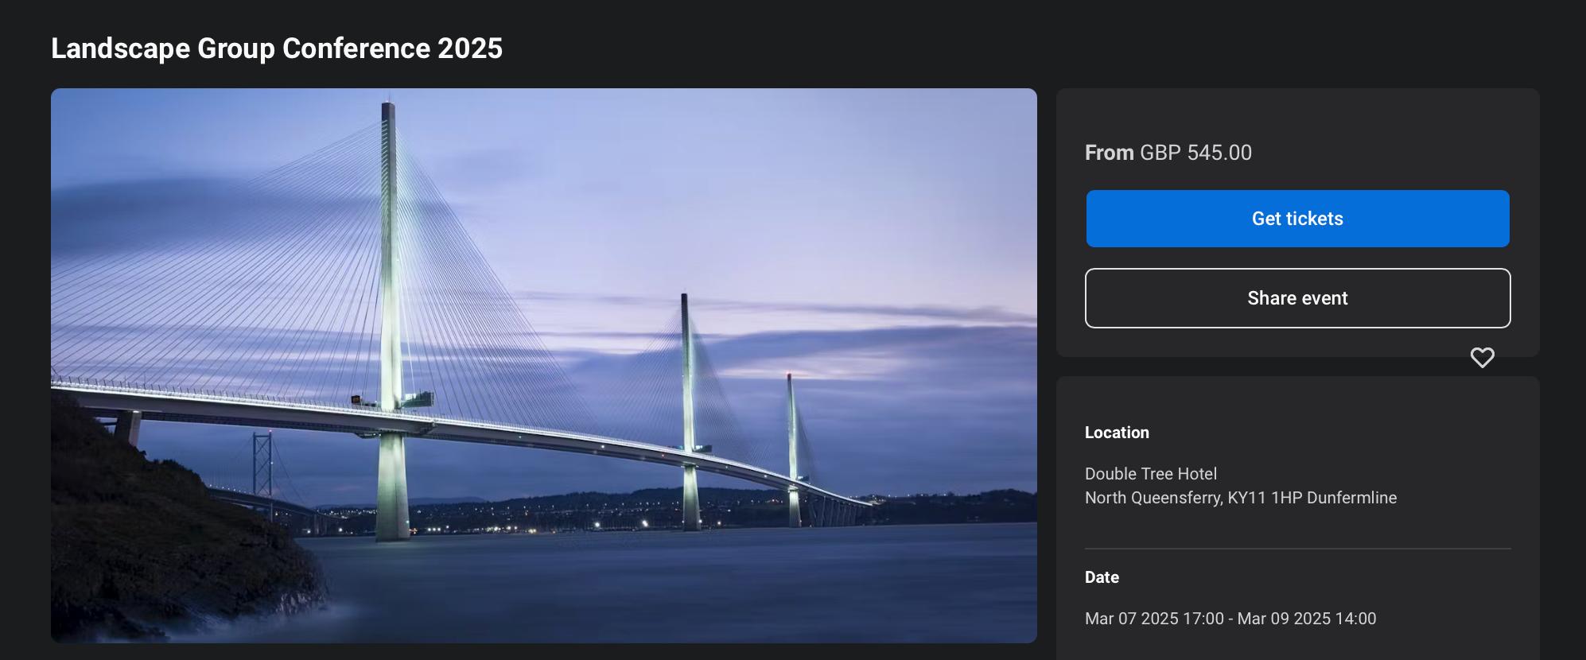Click the Double Tree Hotel venue name

coord(1150,474)
